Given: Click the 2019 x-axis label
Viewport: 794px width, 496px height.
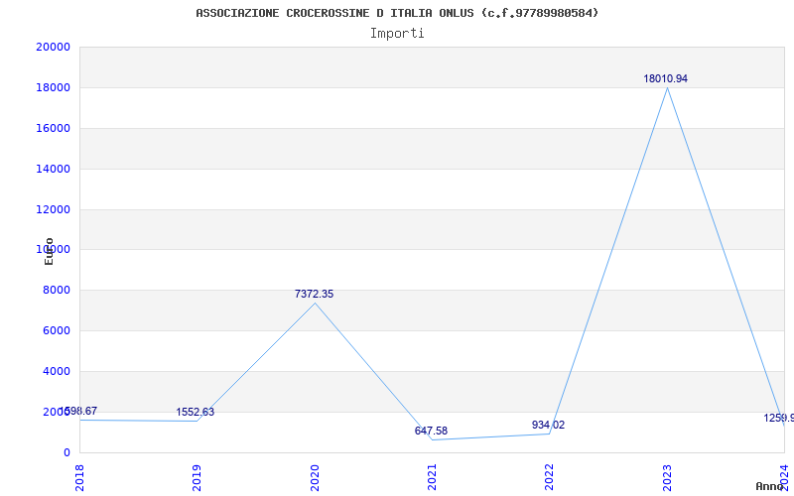Looking at the screenshot, I should tap(197, 478).
